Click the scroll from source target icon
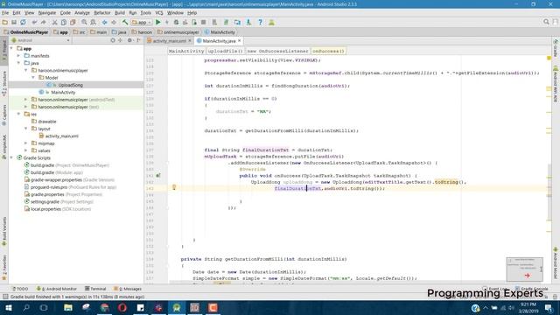Screen dimensions: 560x315 tap(113, 40)
